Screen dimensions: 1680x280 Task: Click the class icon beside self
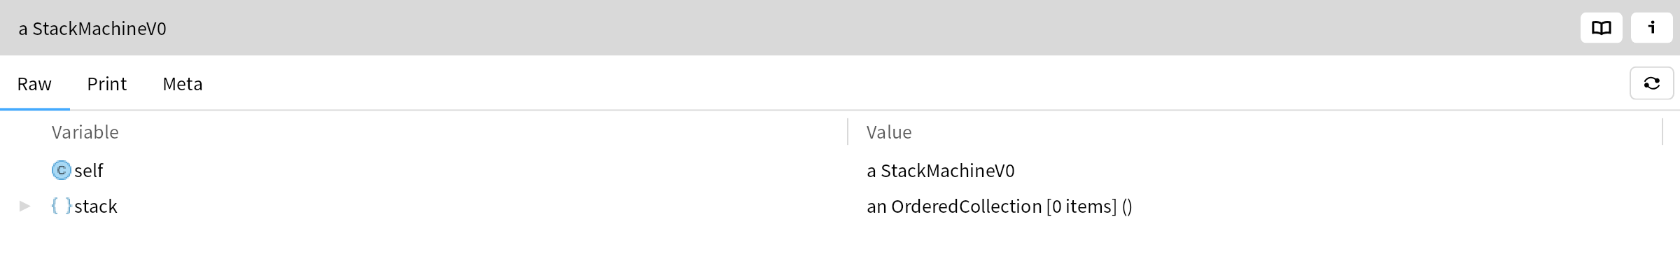pos(62,170)
